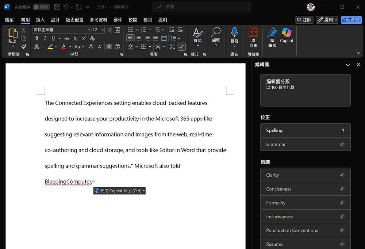The height and width of the screenshot is (249, 365).
Task: Save the document with the disk icon
Action: [x=57, y=7]
